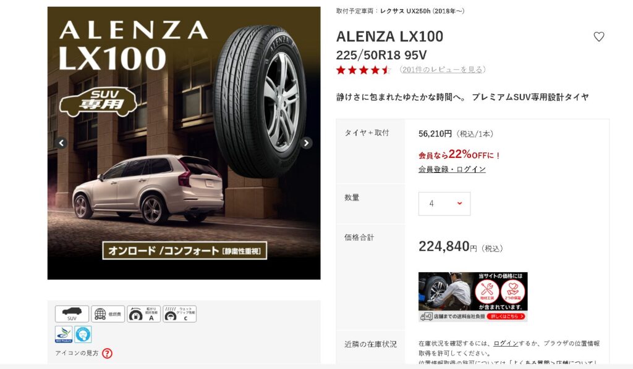The image size is (633, 369).
Task: Click the rolling resistance grade A icon
Action: [x=143, y=314]
